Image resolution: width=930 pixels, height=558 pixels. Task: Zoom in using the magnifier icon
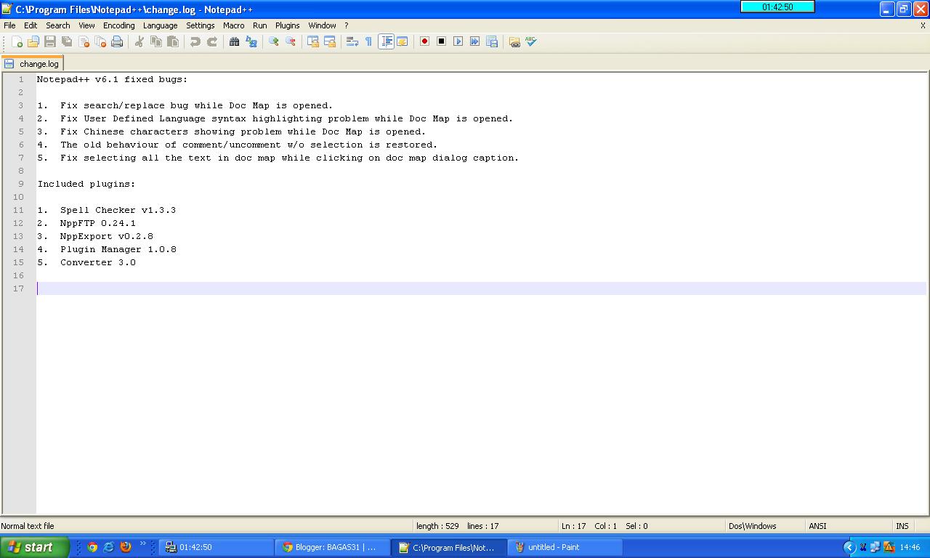[274, 41]
